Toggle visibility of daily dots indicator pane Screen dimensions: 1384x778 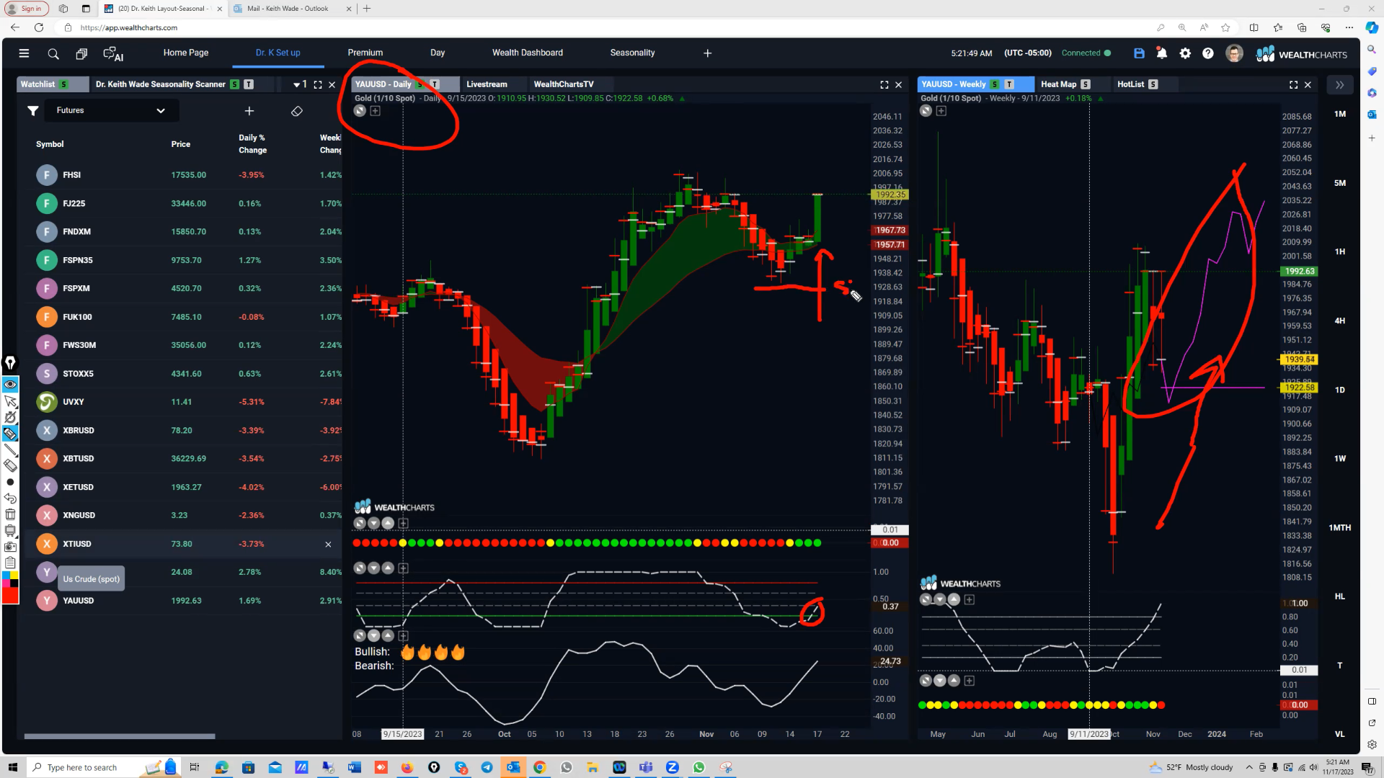pyautogui.click(x=360, y=524)
